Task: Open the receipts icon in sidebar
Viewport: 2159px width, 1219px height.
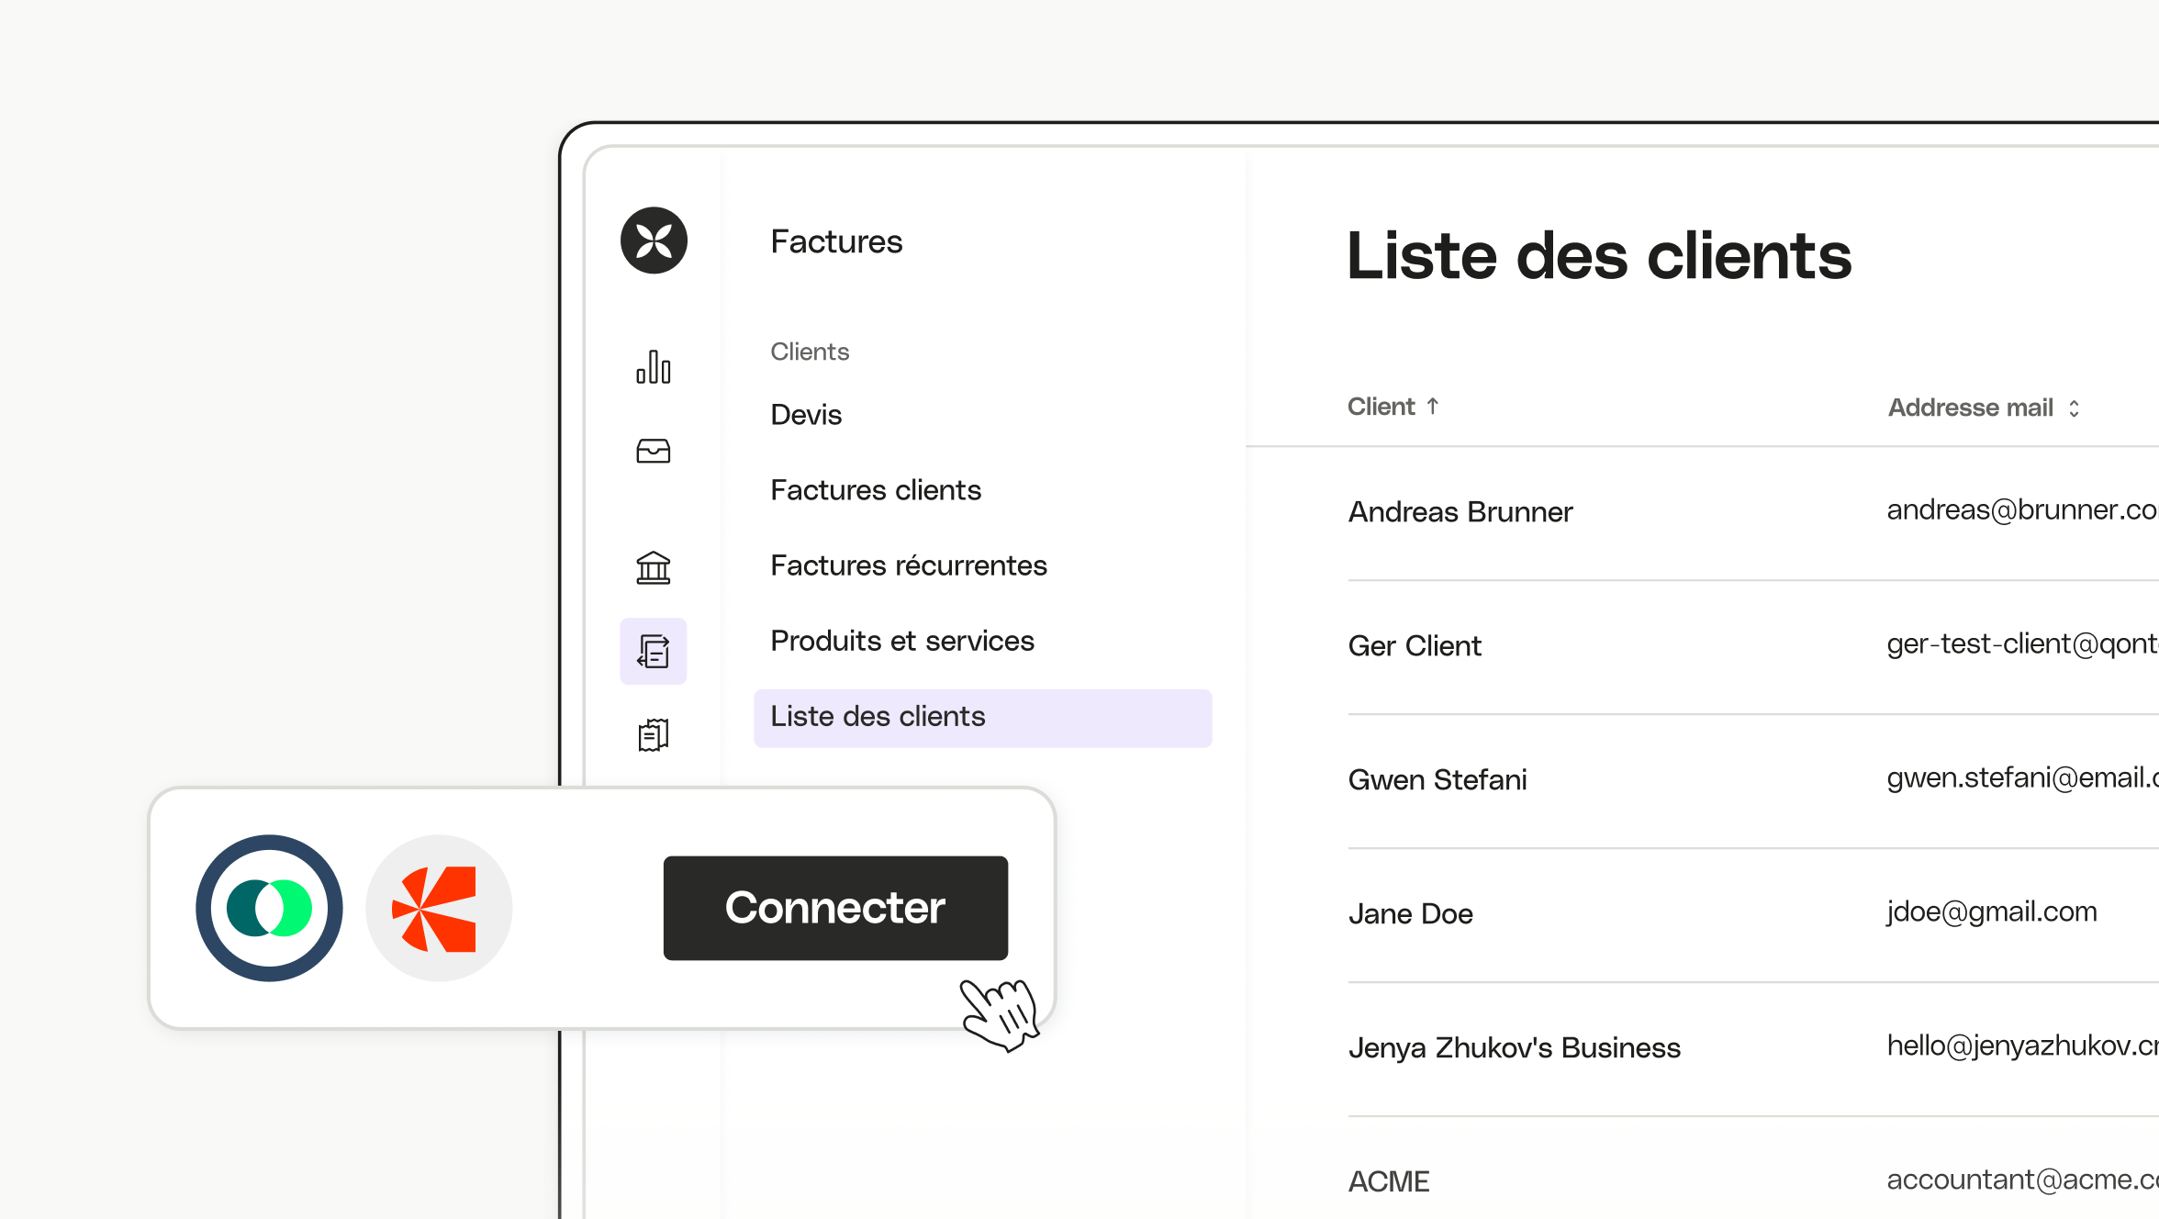Action: (x=654, y=734)
